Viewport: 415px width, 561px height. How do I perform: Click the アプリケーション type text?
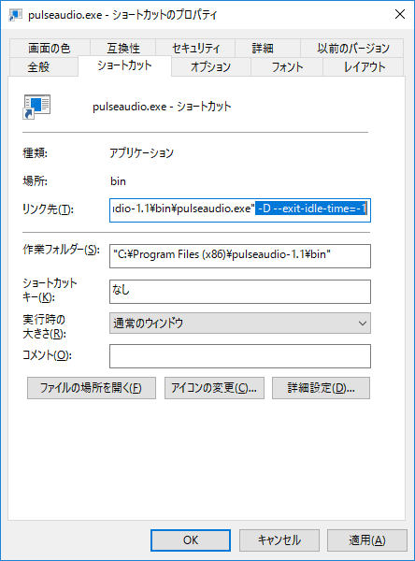[142, 152]
